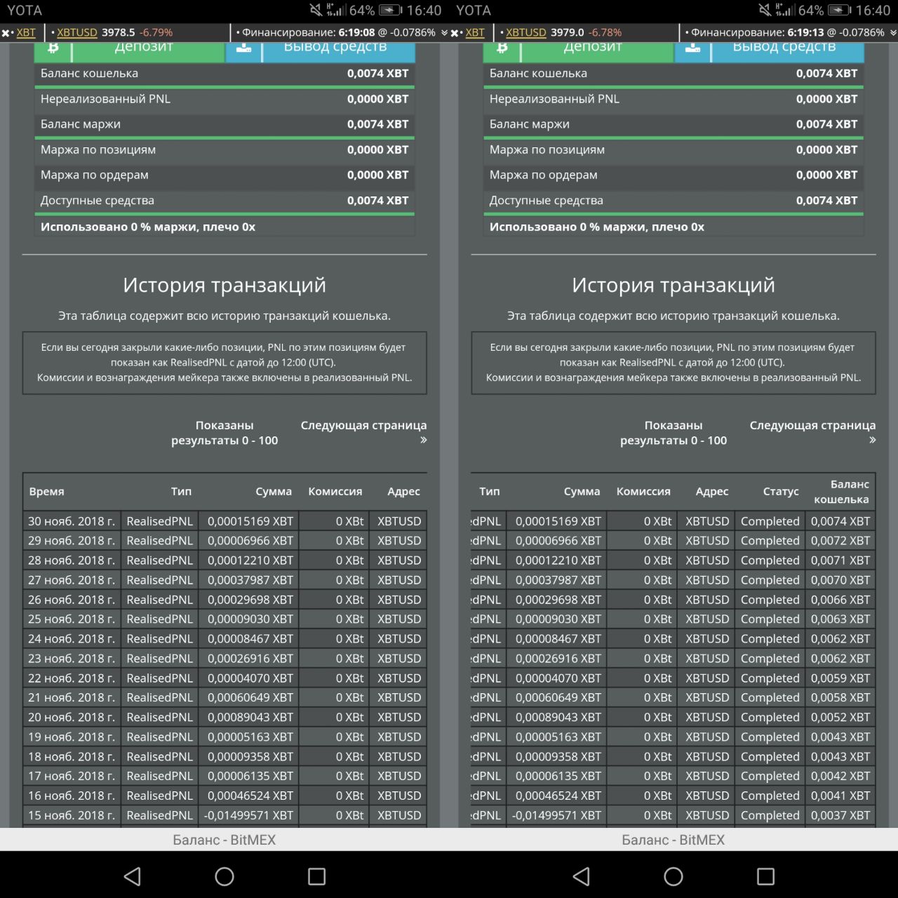Tap Маржа по позициям row on right screen
The width and height of the screenshot is (898, 898).
coord(673,149)
